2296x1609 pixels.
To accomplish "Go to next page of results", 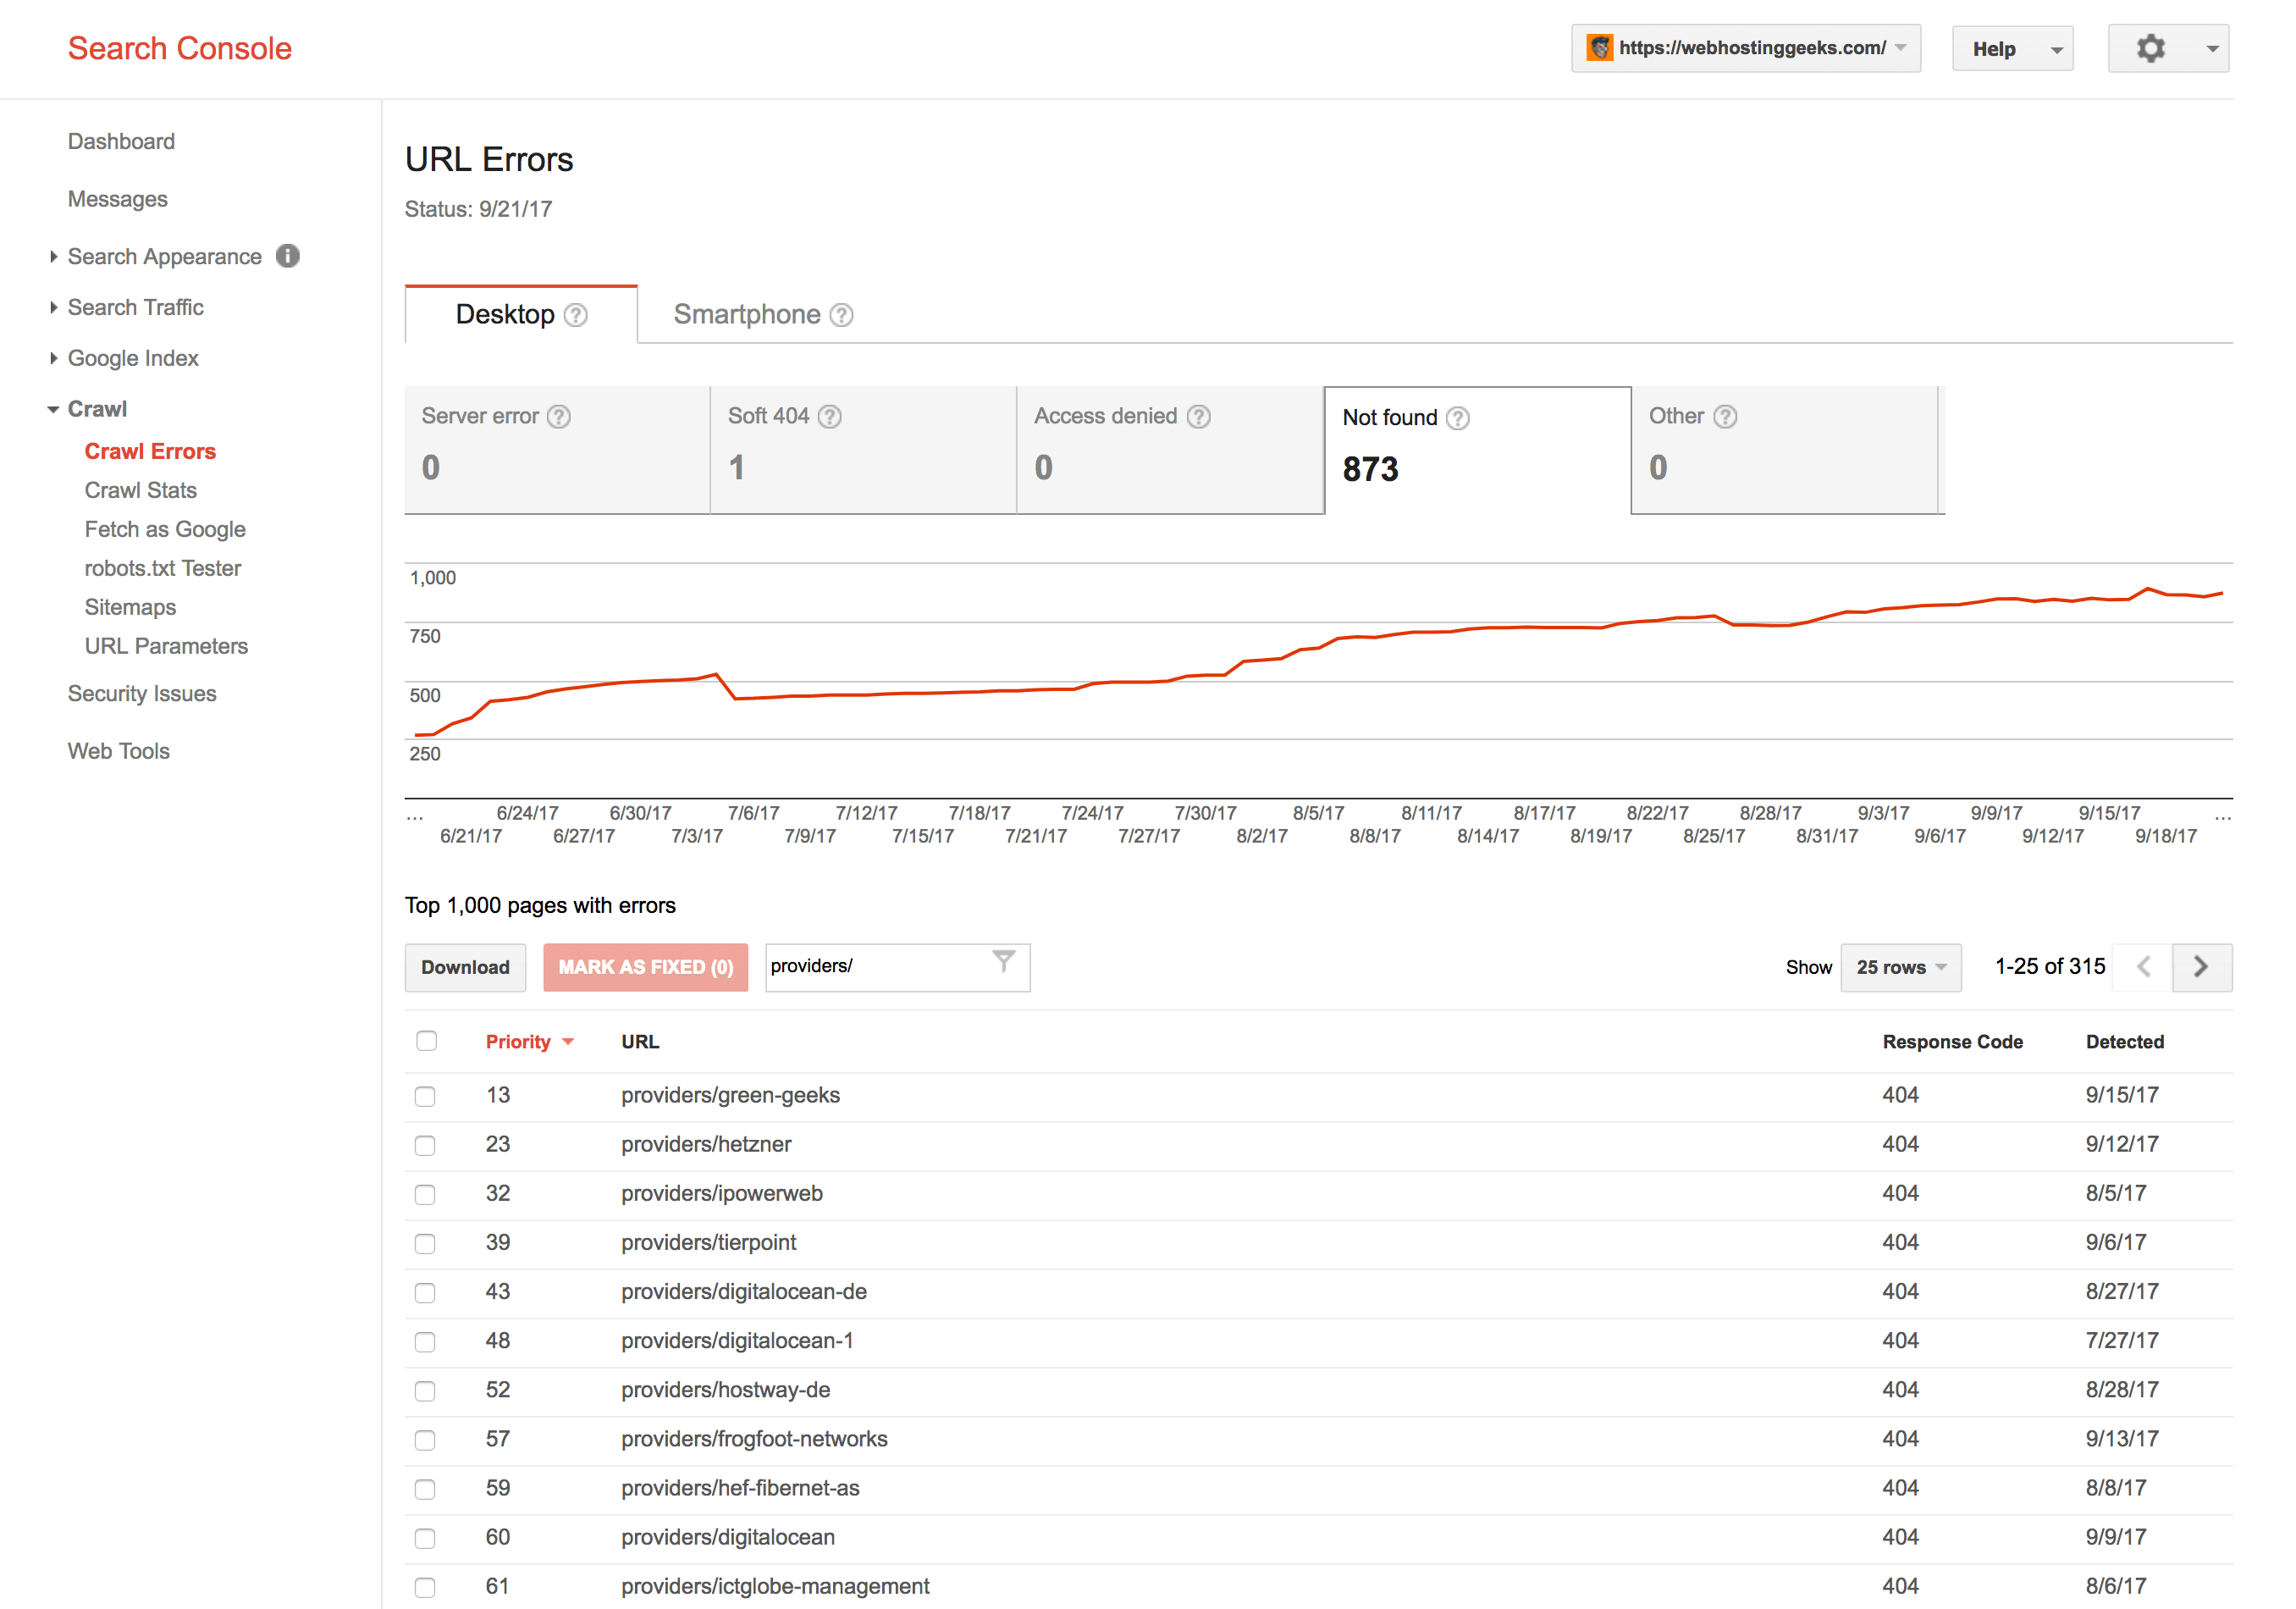I will click(2201, 967).
